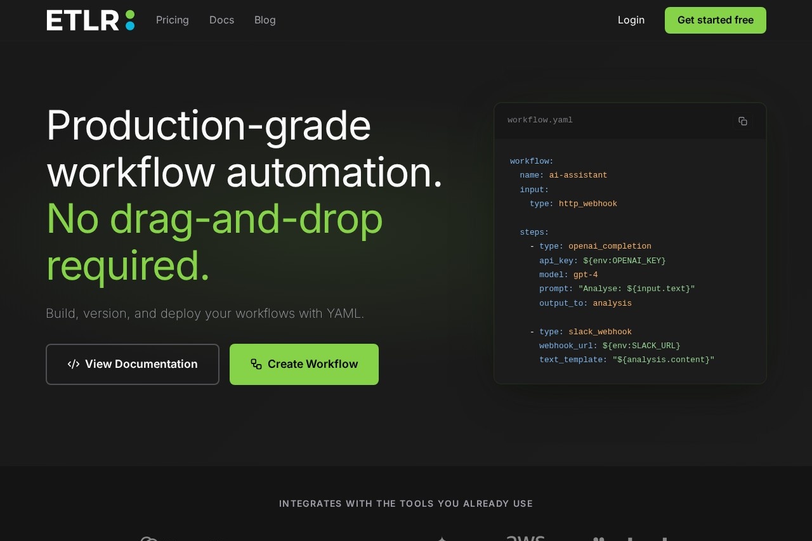Click the Login link
This screenshot has width=812, height=541.
(x=631, y=20)
